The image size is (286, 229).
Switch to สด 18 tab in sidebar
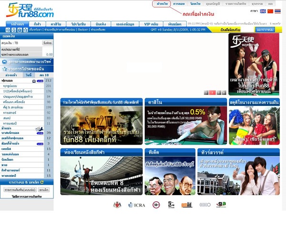44,75
